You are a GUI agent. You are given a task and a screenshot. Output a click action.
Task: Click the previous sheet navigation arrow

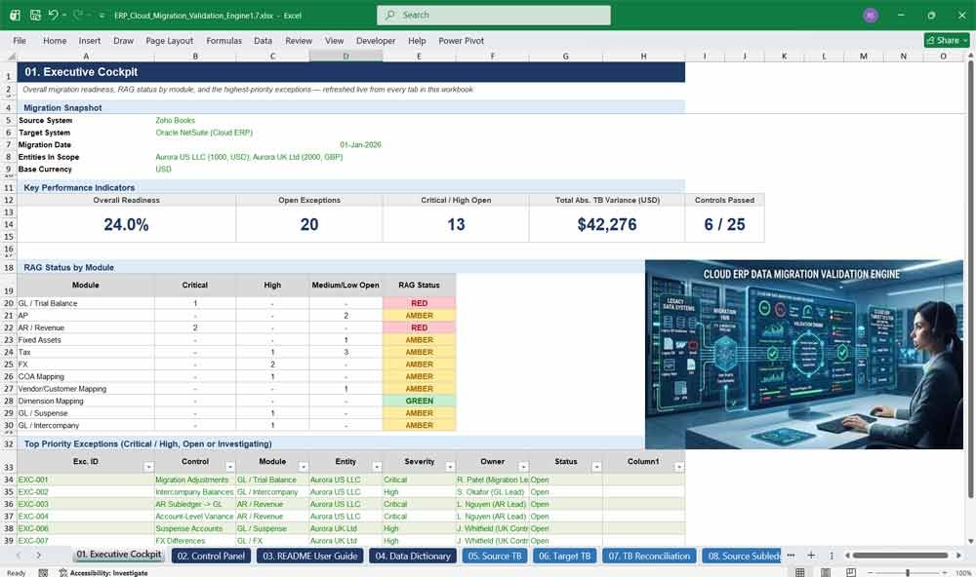[18, 556]
